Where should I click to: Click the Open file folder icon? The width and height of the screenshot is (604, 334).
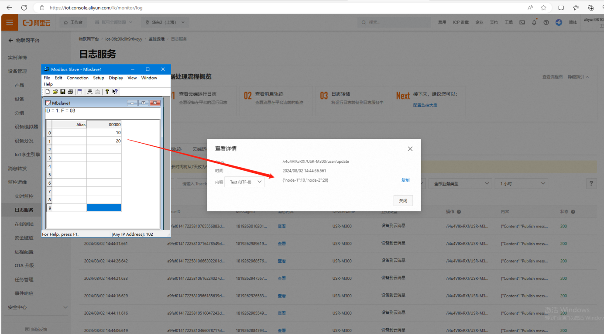click(x=55, y=92)
